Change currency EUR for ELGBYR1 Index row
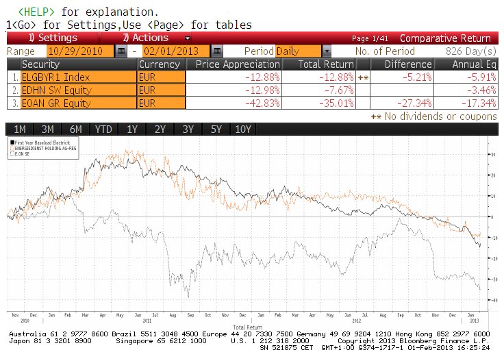The height and width of the screenshot is (361, 504). tap(161, 77)
